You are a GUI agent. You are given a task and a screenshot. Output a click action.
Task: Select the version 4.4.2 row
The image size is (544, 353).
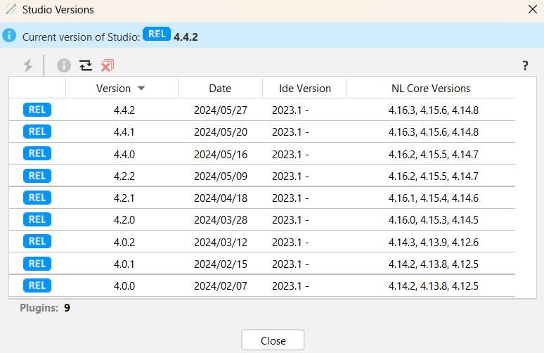(122, 110)
